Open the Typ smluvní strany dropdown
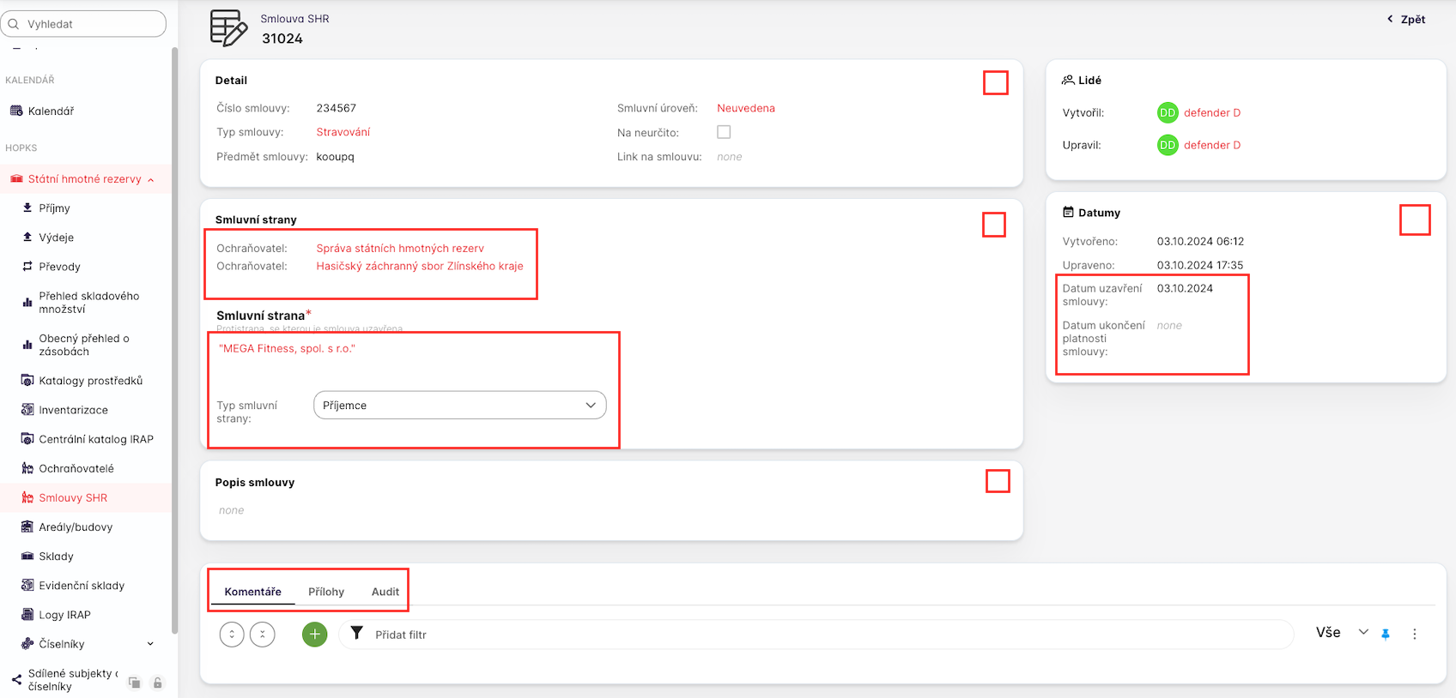 coord(459,406)
